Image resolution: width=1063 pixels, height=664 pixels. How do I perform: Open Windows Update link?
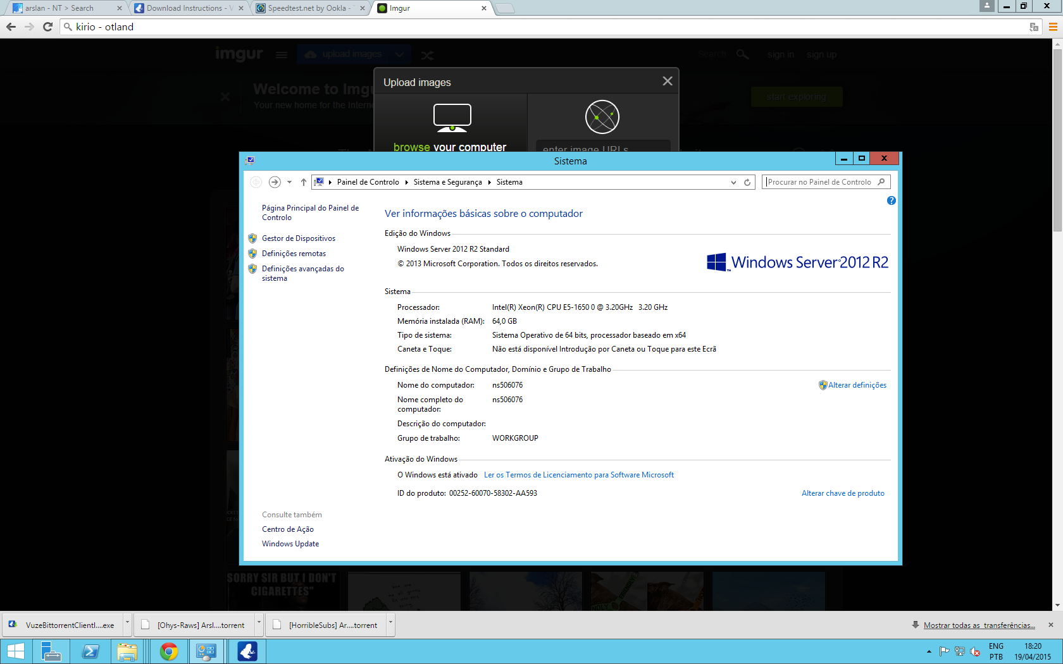point(290,544)
